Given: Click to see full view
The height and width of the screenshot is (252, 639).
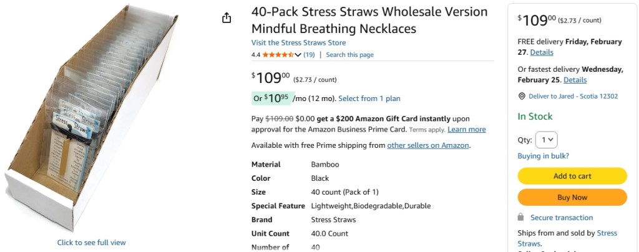Looking at the screenshot, I should coord(92,243).
